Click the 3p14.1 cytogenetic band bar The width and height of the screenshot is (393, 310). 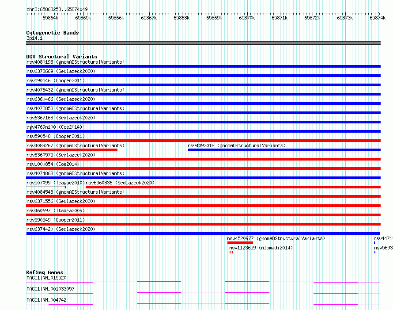click(x=203, y=43)
